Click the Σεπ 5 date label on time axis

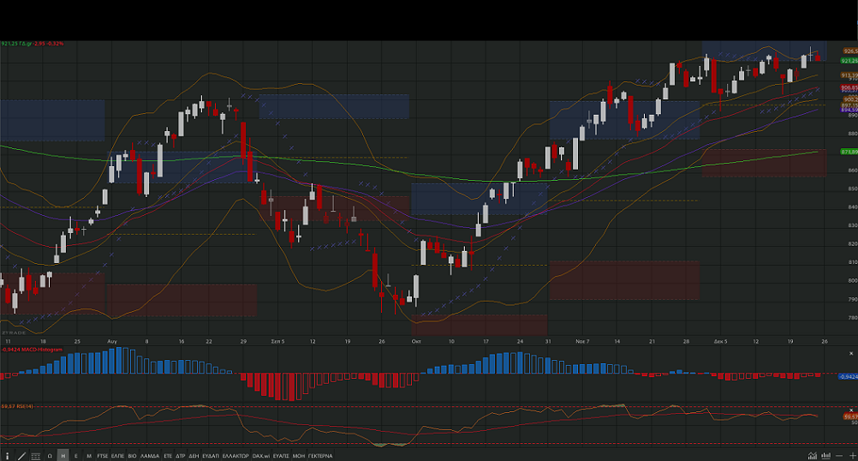(x=278, y=341)
